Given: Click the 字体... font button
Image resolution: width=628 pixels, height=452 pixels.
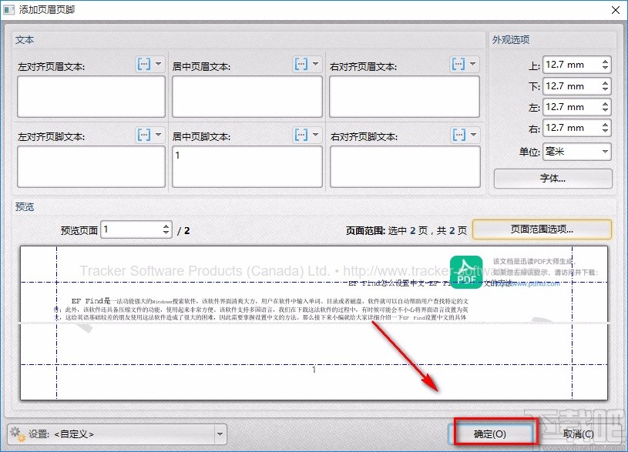Looking at the screenshot, I should pyautogui.click(x=552, y=179).
